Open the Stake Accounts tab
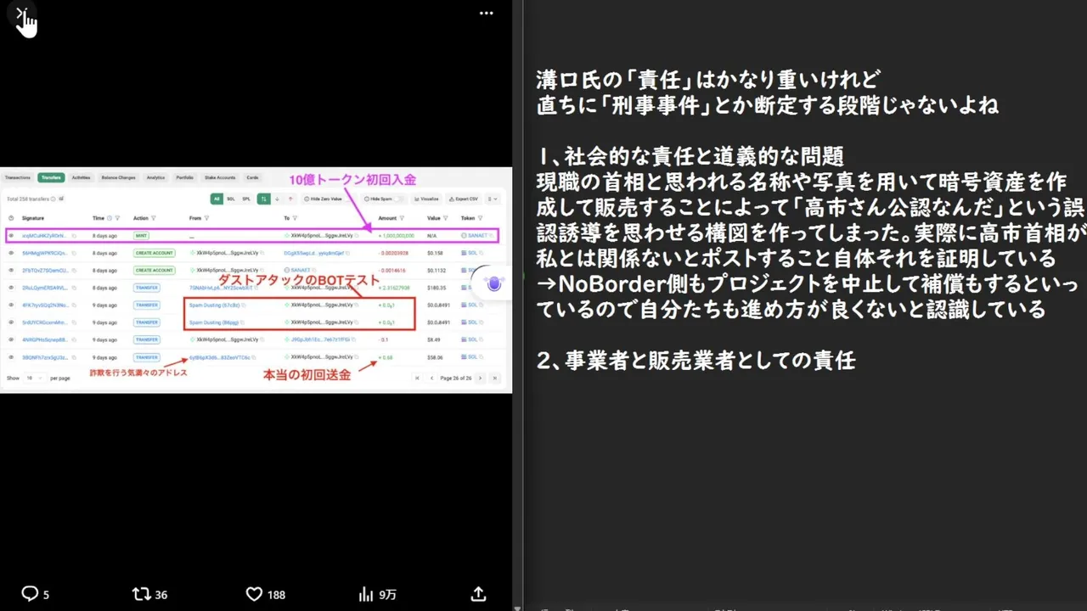Image resolution: width=1087 pixels, height=611 pixels. [220, 177]
